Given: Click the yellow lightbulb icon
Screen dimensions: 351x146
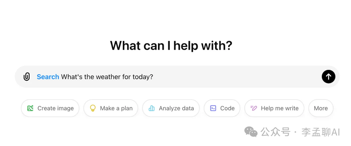Looking at the screenshot, I should (93, 108).
